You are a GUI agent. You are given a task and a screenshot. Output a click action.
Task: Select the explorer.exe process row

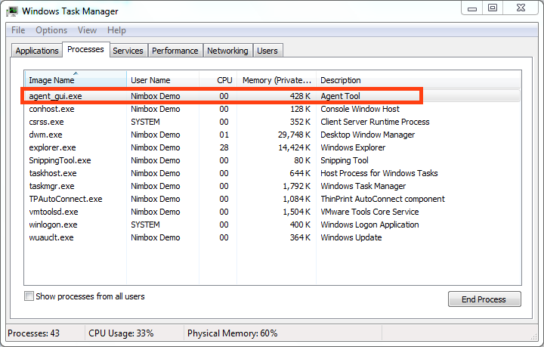pyautogui.click(x=272, y=147)
